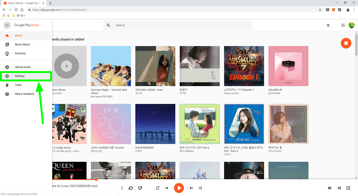Viewport: 358px width, 196px height.
Task: Open the player queue list icon
Action: pos(339,188)
